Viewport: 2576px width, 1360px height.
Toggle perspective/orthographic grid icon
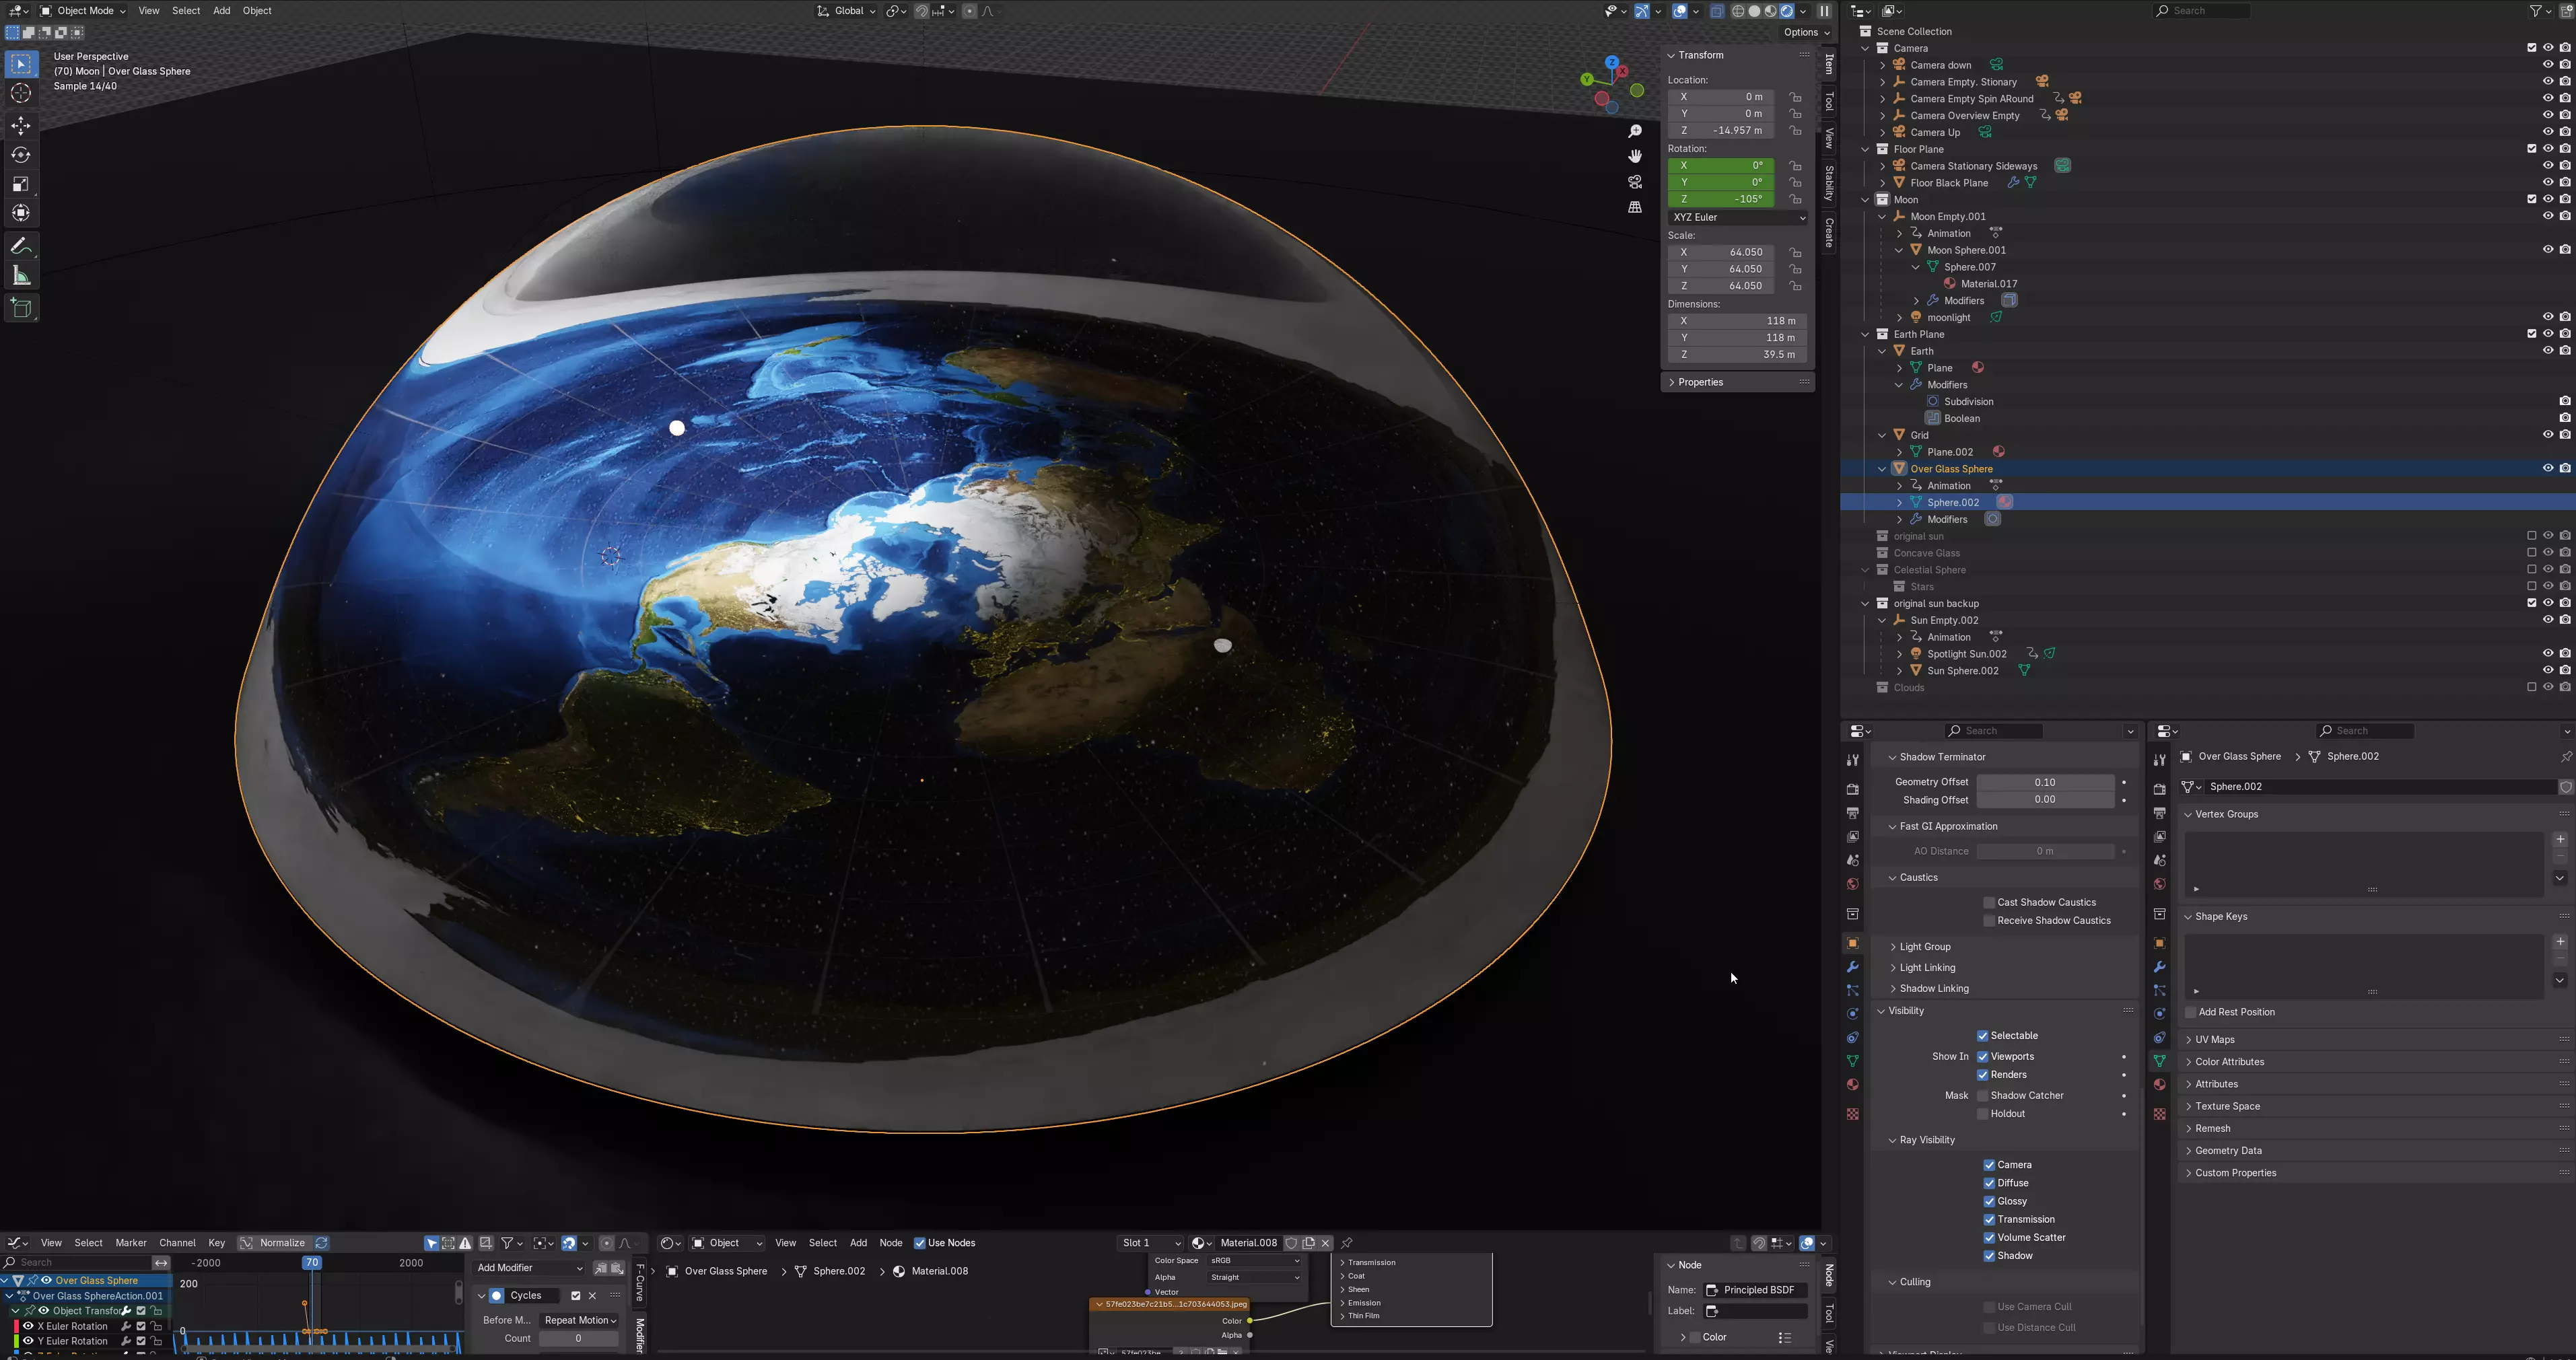tap(1635, 207)
